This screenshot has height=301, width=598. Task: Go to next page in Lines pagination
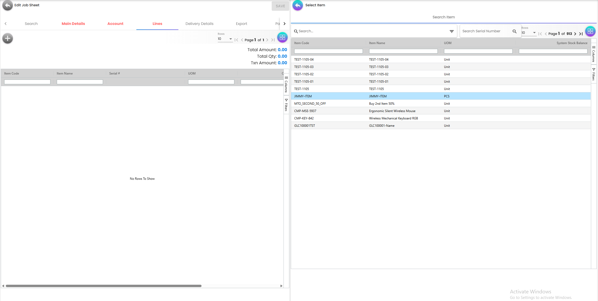tap(267, 40)
